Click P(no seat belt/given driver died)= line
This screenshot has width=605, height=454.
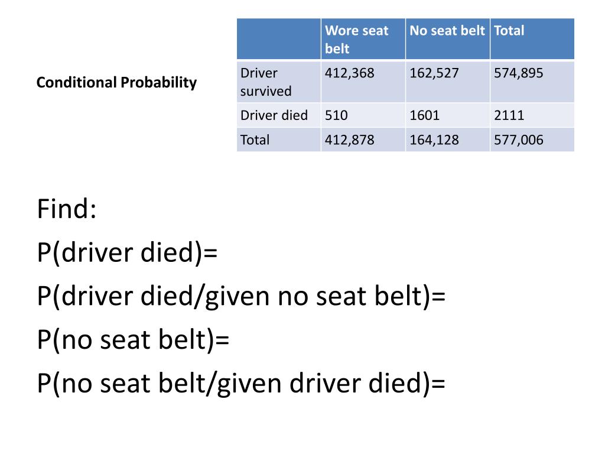tap(241, 384)
